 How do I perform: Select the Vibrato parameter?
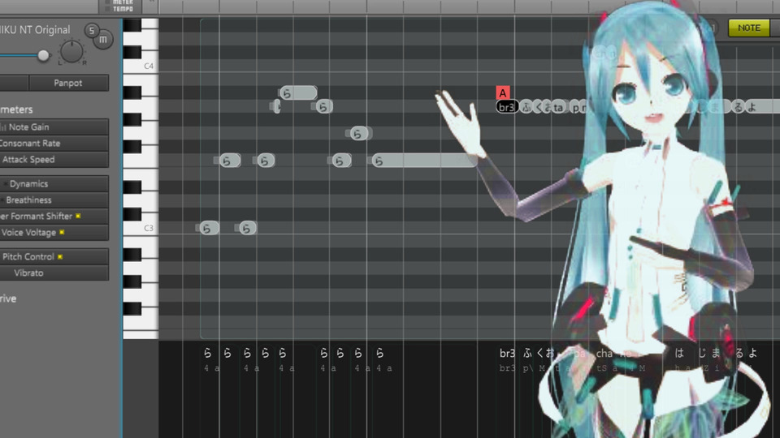click(54, 273)
